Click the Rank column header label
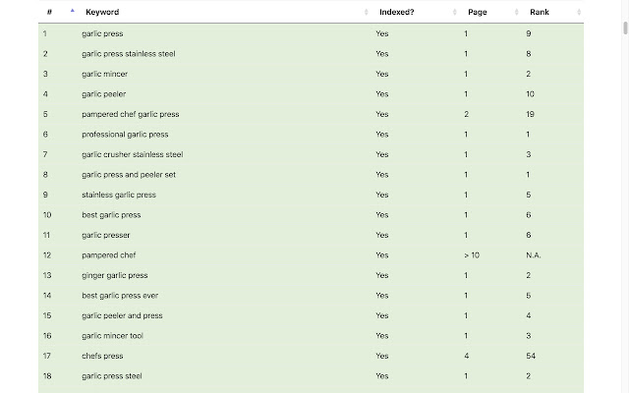The image size is (629, 393). pyautogui.click(x=540, y=12)
